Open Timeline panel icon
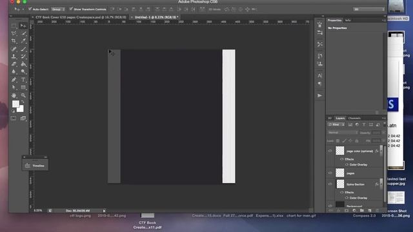 (x=27, y=166)
